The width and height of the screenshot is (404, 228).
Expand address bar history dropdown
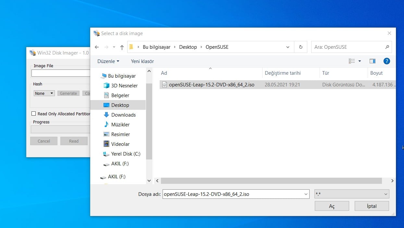pyautogui.click(x=288, y=47)
